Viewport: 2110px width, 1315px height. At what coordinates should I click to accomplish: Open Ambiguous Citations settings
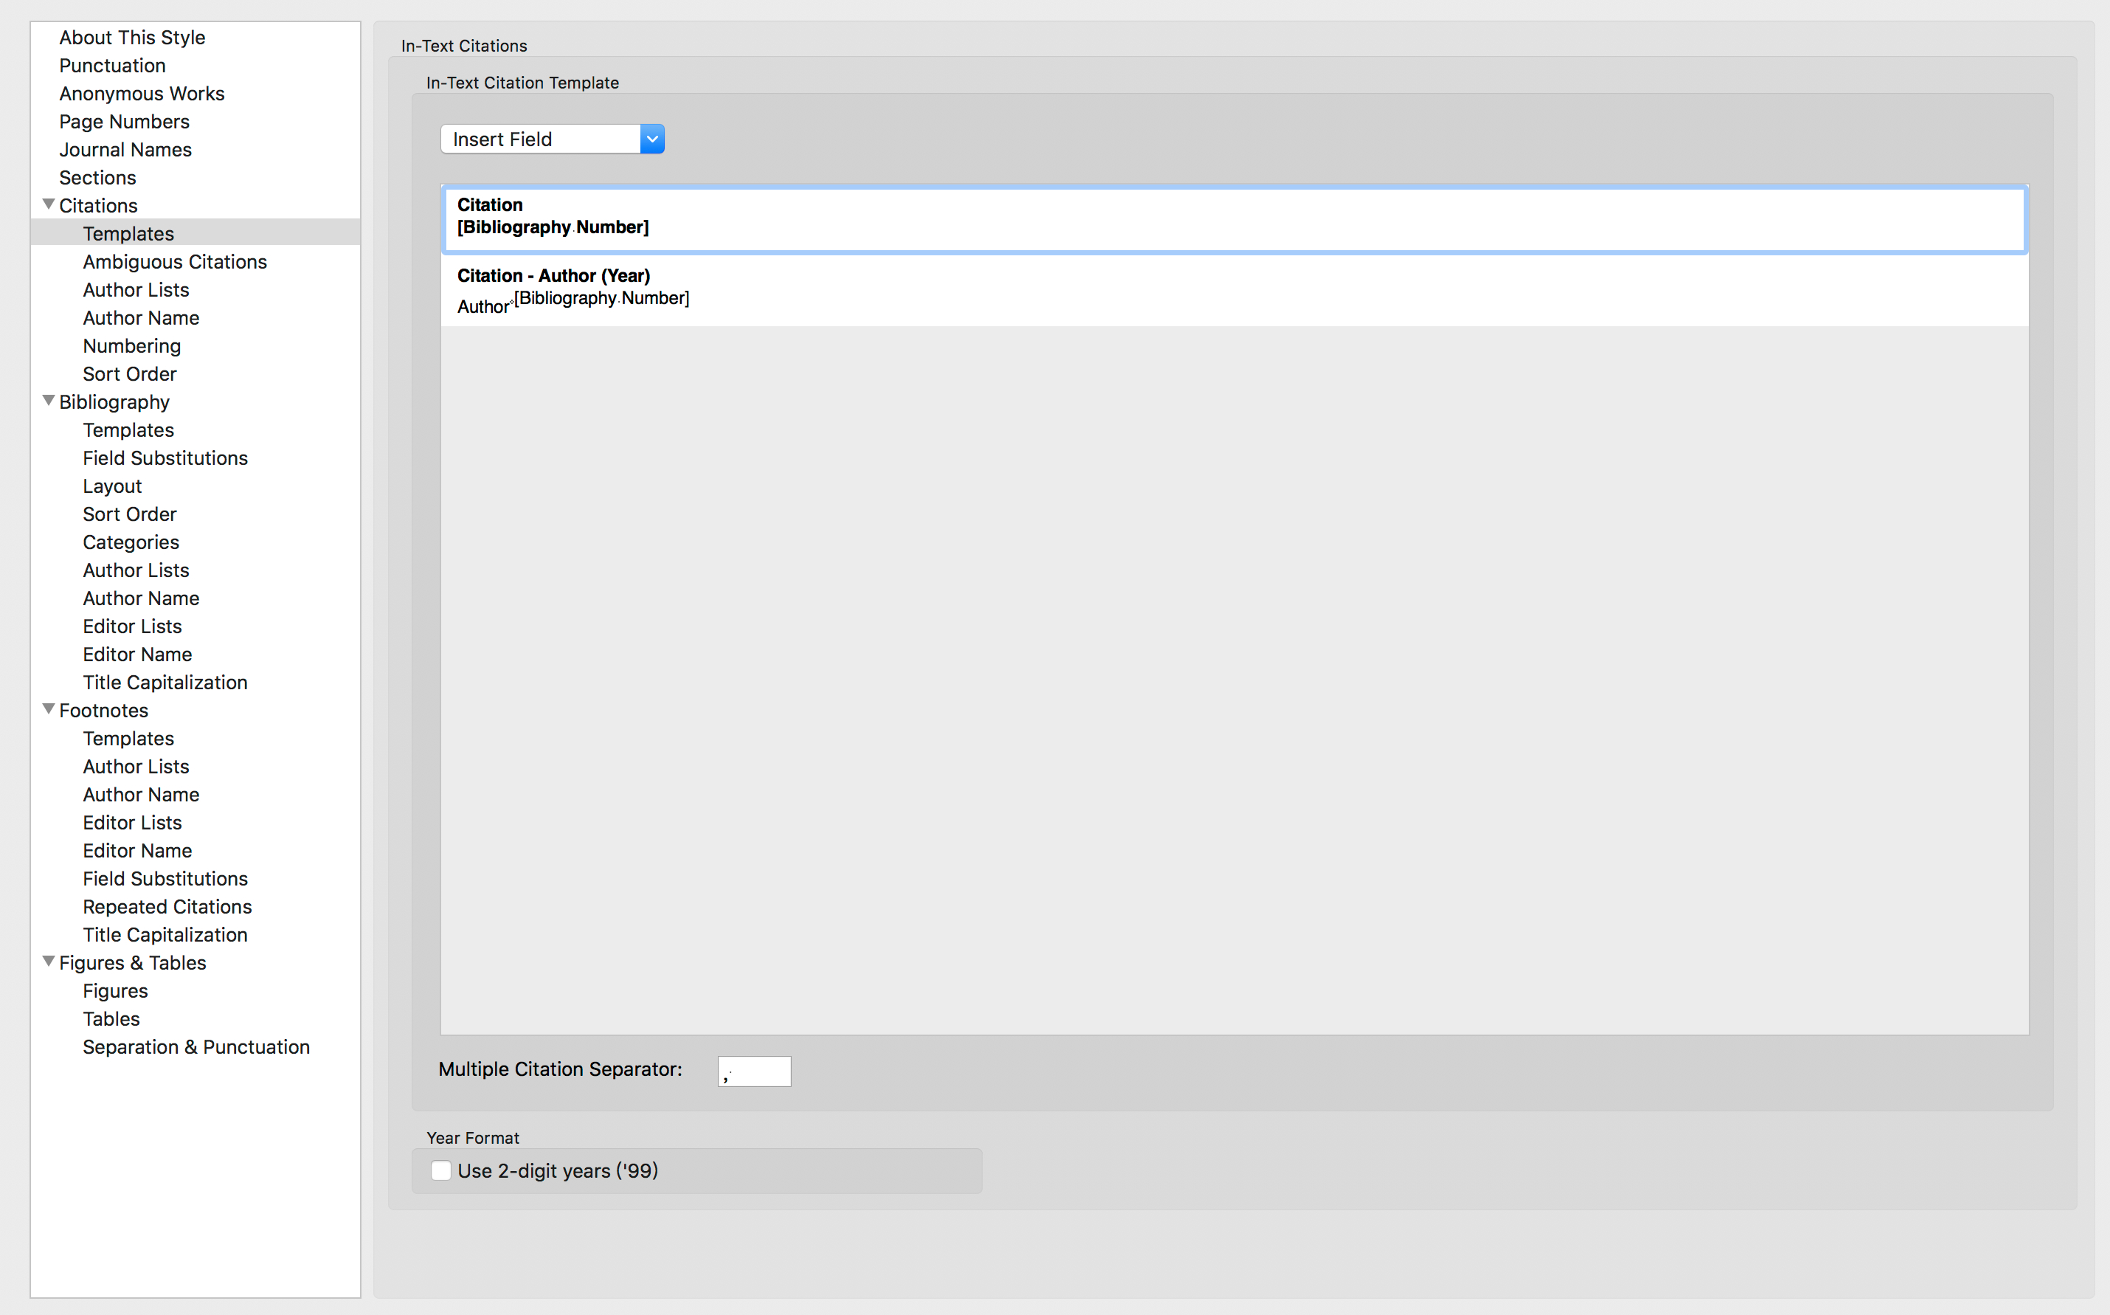pos(174,262)
